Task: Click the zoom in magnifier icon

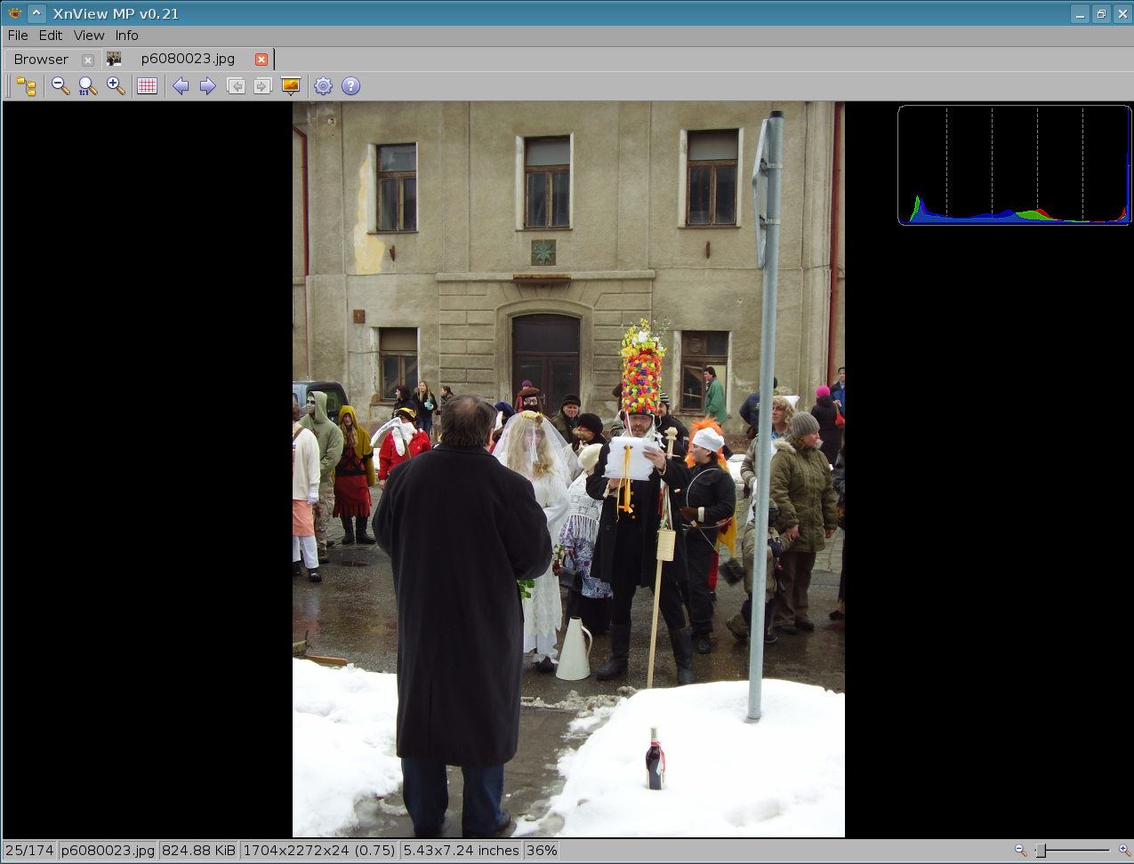Action: point(116,86)
